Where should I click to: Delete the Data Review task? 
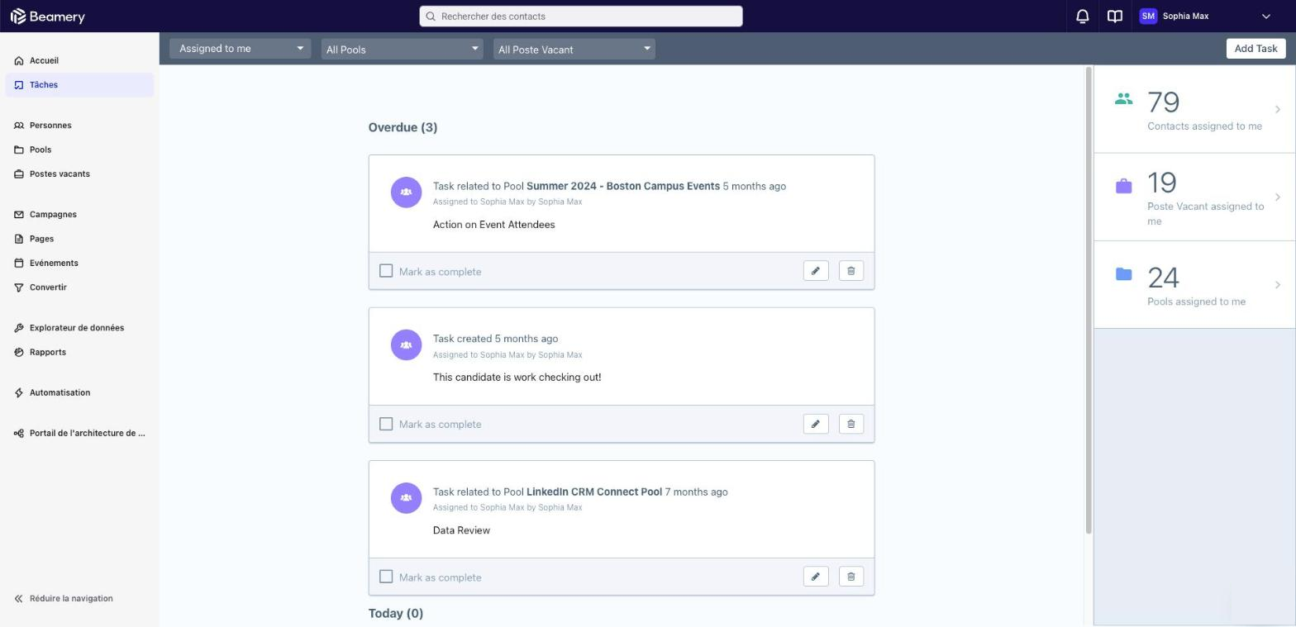coord(850,577)
